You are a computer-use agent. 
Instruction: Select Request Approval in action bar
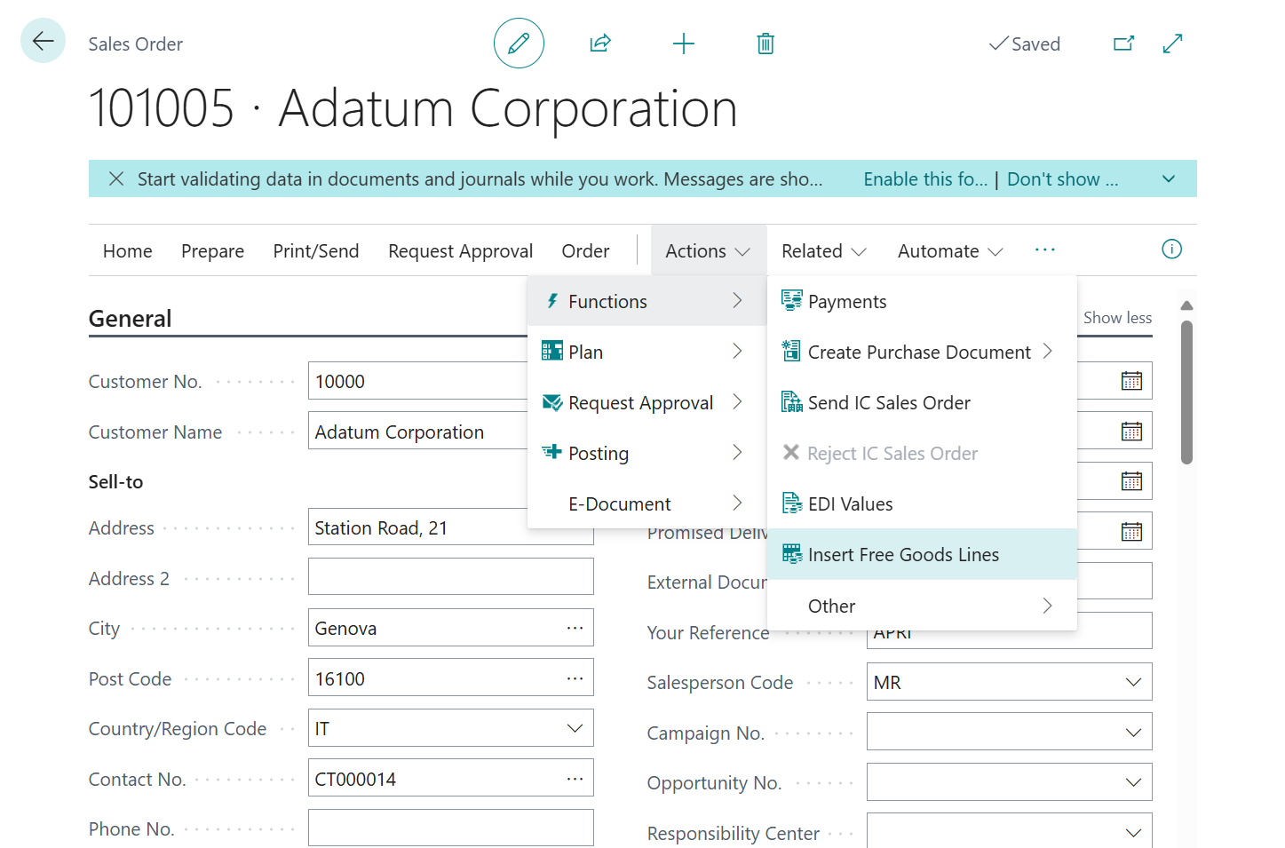pyautogui.click(x=460, y=251)
